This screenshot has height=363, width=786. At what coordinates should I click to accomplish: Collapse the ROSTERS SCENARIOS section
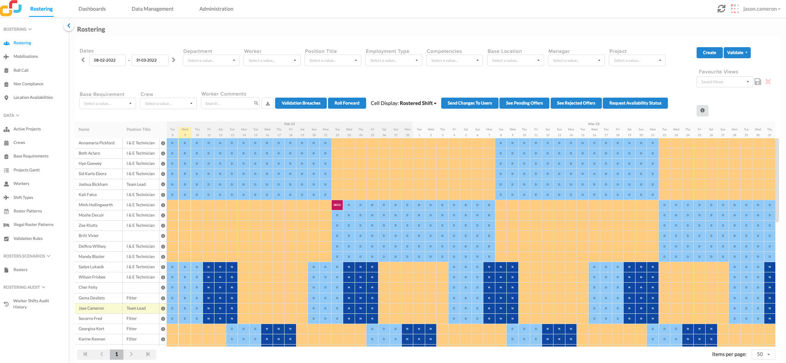pyautogui.click(x=27, y=256)
